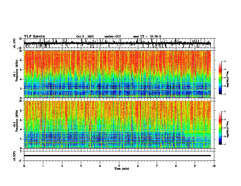Click the "Time (min)" axis label
The height and width of the screenshot is (186, 241).
click(x=122, y=169)
